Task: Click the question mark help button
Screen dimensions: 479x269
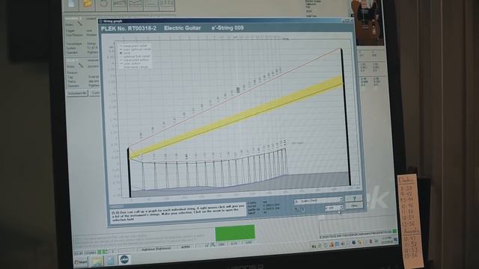Action: (354, 198)
